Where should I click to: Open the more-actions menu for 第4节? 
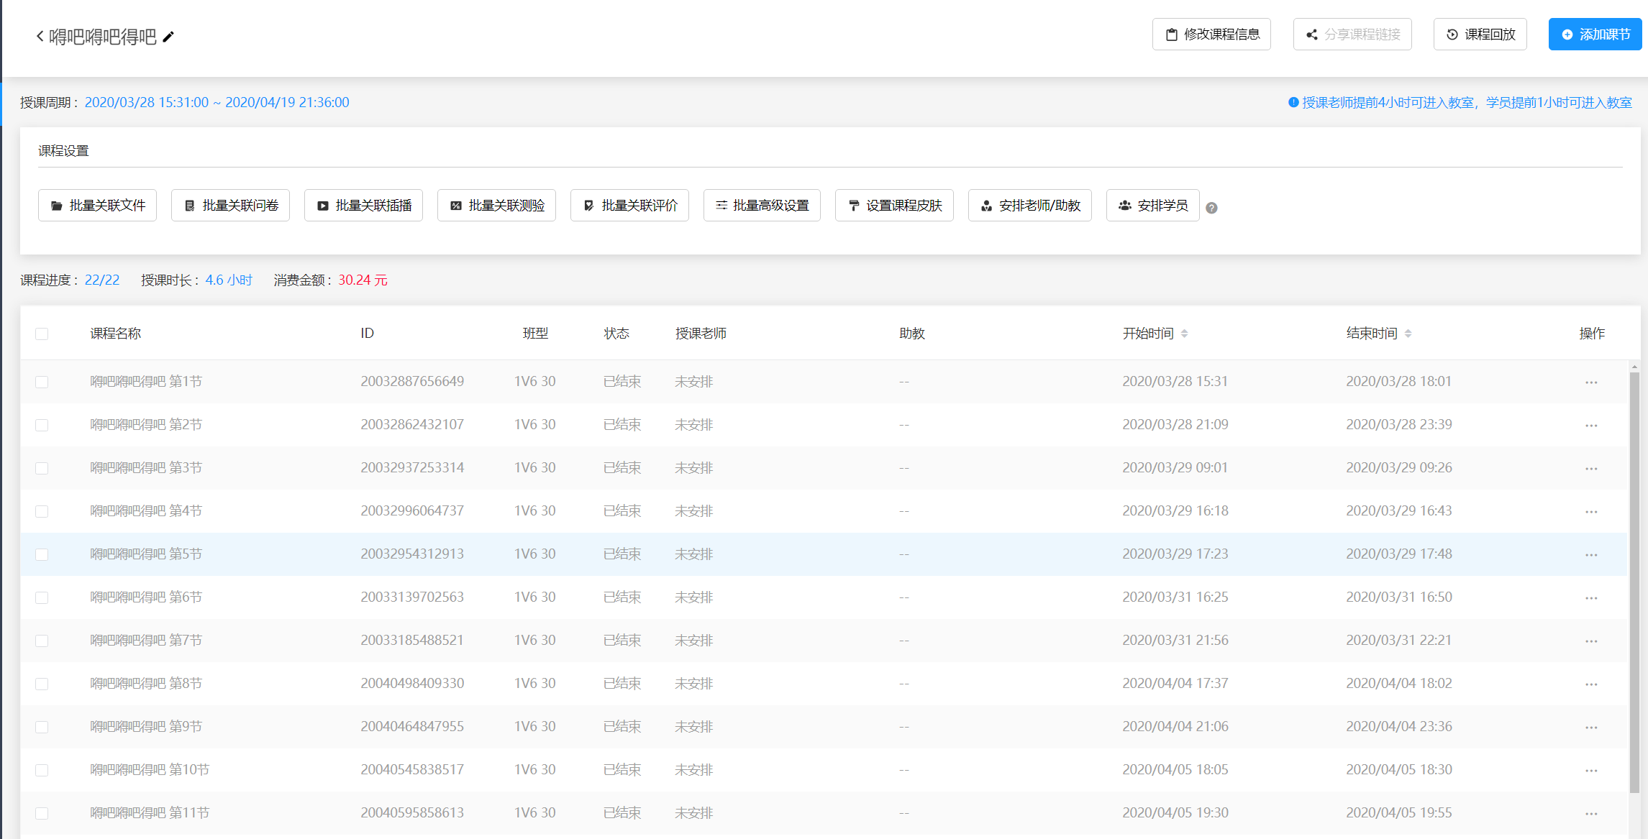(1591, 512)
